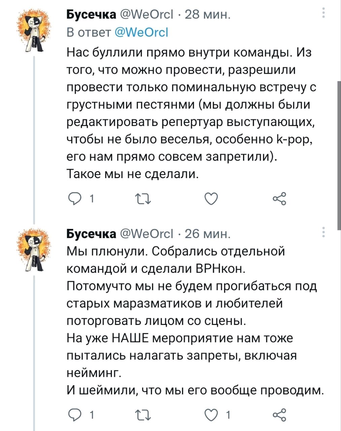Like the tweet about ВРНкон
Screen dimensions: 341x431
(211, 415)
